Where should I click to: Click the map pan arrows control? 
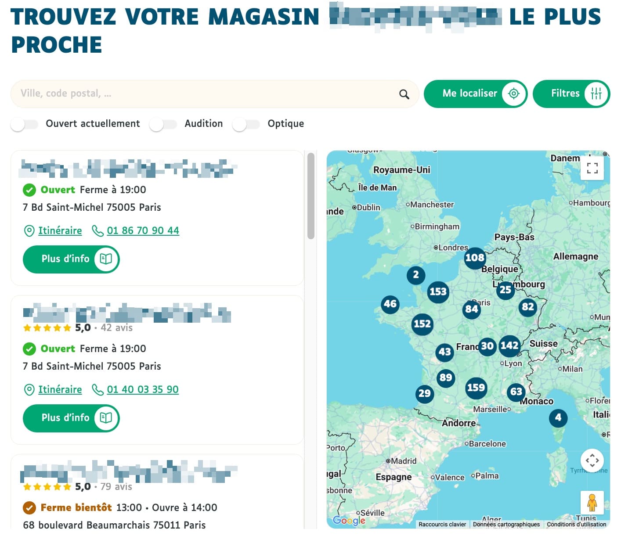[592, 461]
